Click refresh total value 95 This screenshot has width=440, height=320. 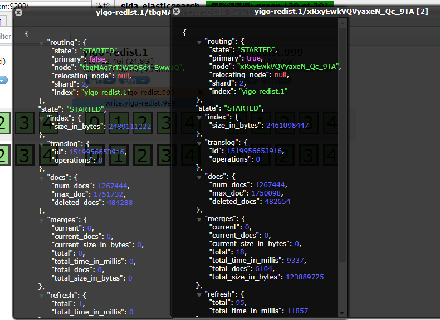(x=240, y=303)
